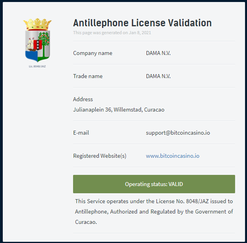Image resolution: width=247 pixels, height=243 pixels.
Task: Click the sailing ship on the shield
Action: [30, 45]
